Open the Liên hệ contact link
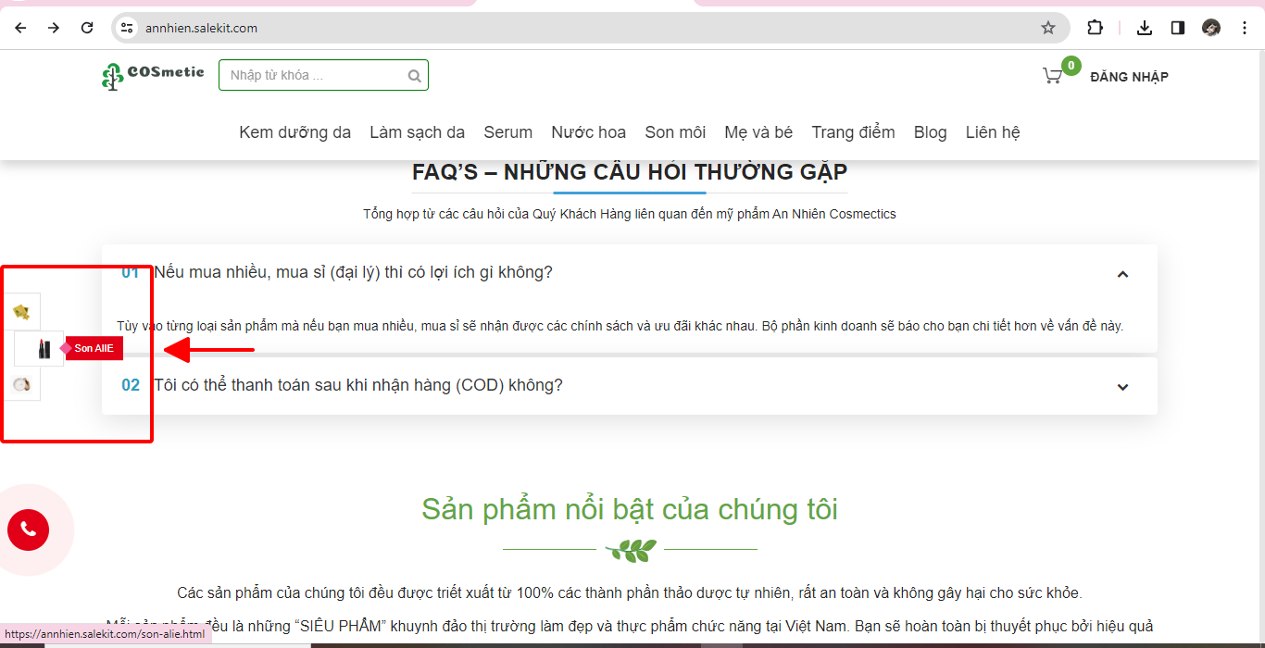The image size is (1265, 648). pyautogui.click(x=992, y=132)
